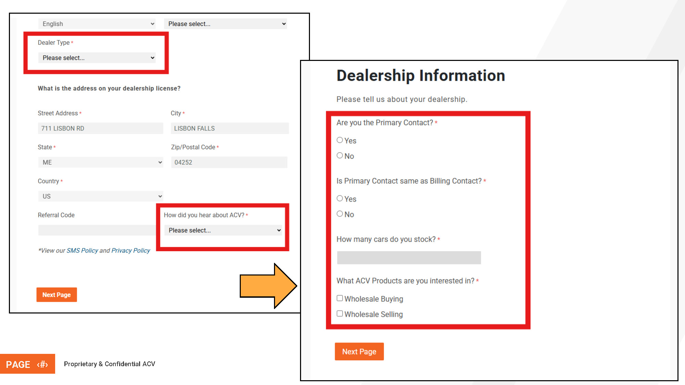Choose No for Primary Contact same as Billing

[x=340, y=214]
